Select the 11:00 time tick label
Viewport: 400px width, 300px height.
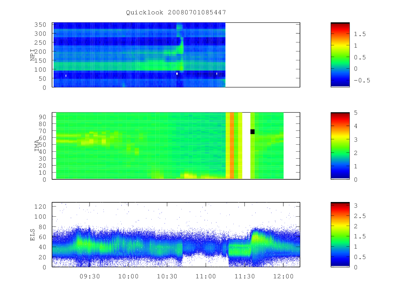[206, 276]
